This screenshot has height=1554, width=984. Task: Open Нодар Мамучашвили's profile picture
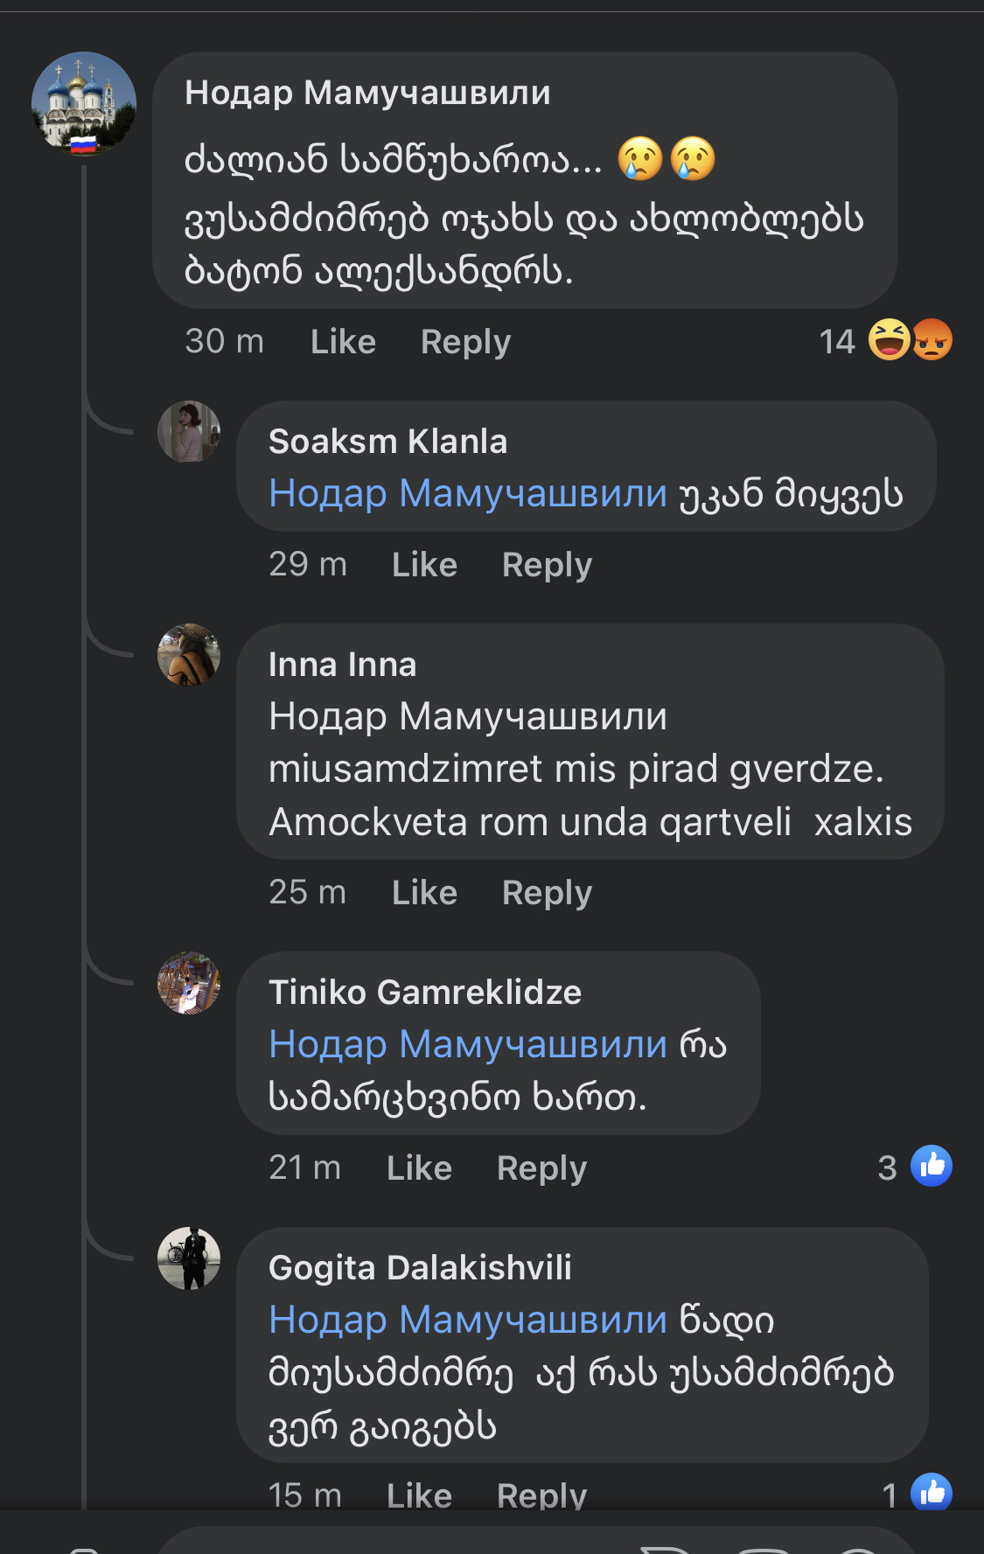[84, 102]
